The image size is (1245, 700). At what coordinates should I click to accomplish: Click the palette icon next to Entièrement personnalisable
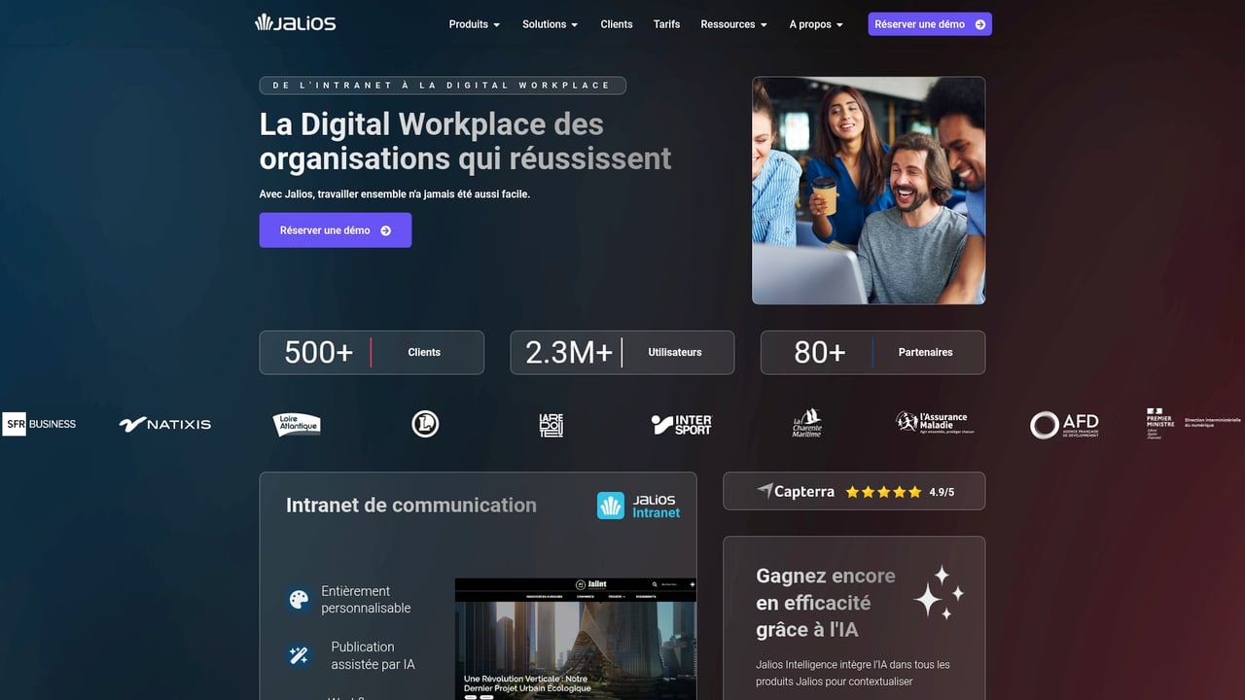pyautogui.click(x=298, y=599)
